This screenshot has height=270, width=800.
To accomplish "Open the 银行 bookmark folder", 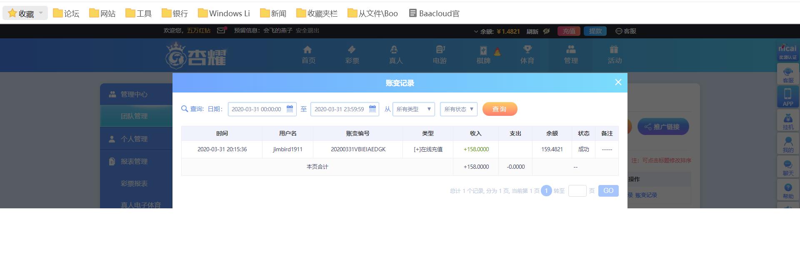I will tap(175, 13).
